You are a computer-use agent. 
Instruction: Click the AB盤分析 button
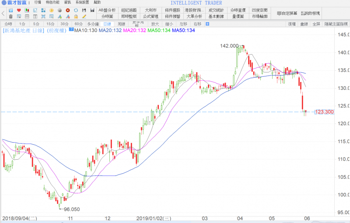106,10
